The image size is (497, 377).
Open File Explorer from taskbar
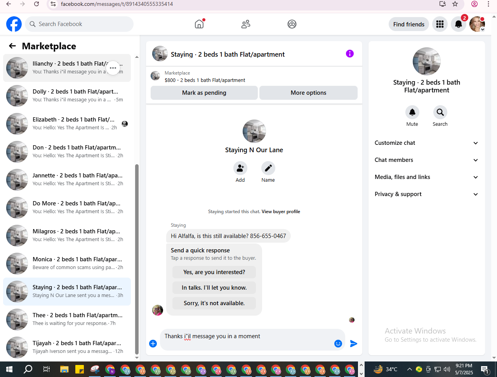64,369
